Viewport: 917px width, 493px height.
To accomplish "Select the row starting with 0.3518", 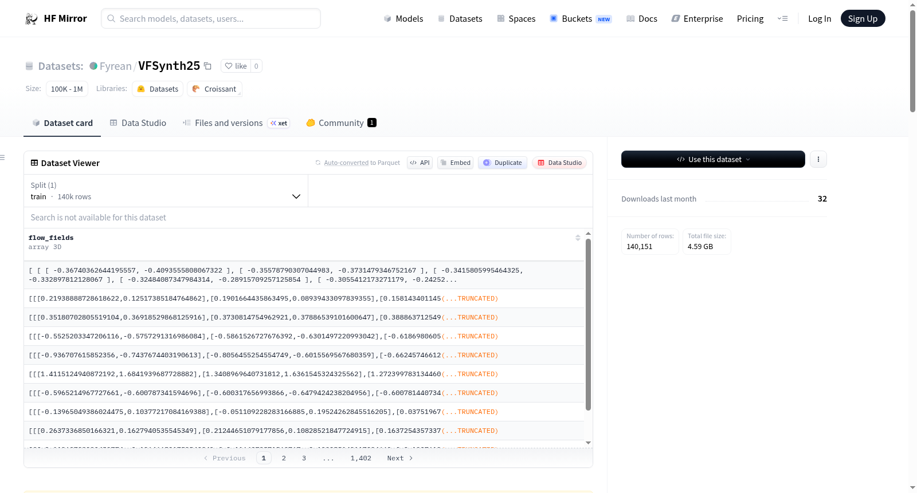I will pyautogui.click(x=304, y=318).
